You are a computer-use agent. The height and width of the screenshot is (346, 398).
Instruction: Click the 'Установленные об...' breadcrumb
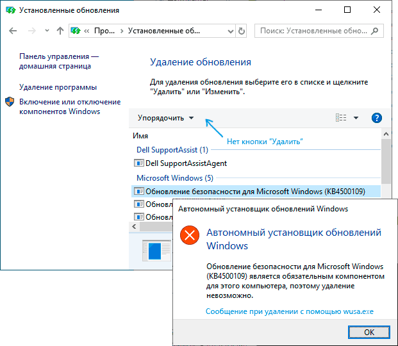[x=163, y=31]
